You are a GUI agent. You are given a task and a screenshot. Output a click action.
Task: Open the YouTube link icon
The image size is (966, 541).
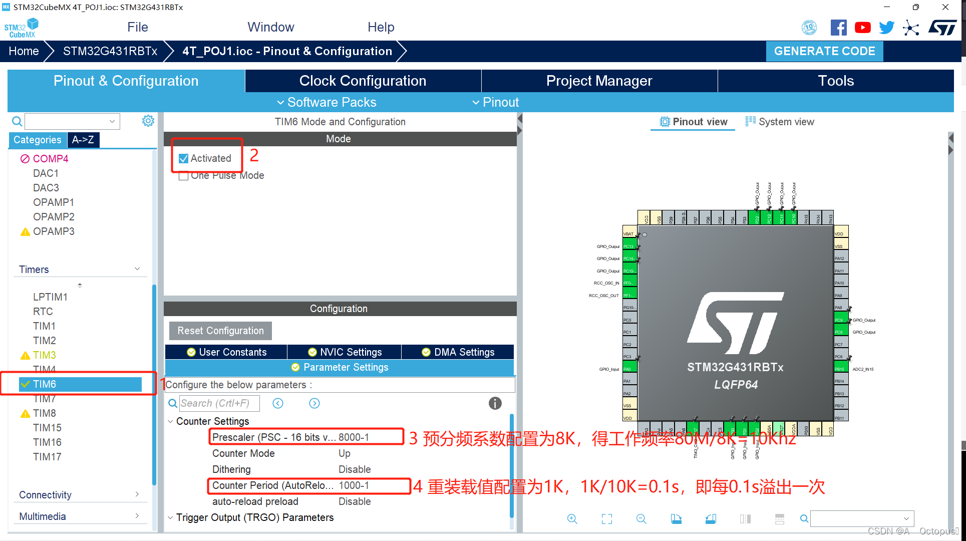tap(862, 28)
